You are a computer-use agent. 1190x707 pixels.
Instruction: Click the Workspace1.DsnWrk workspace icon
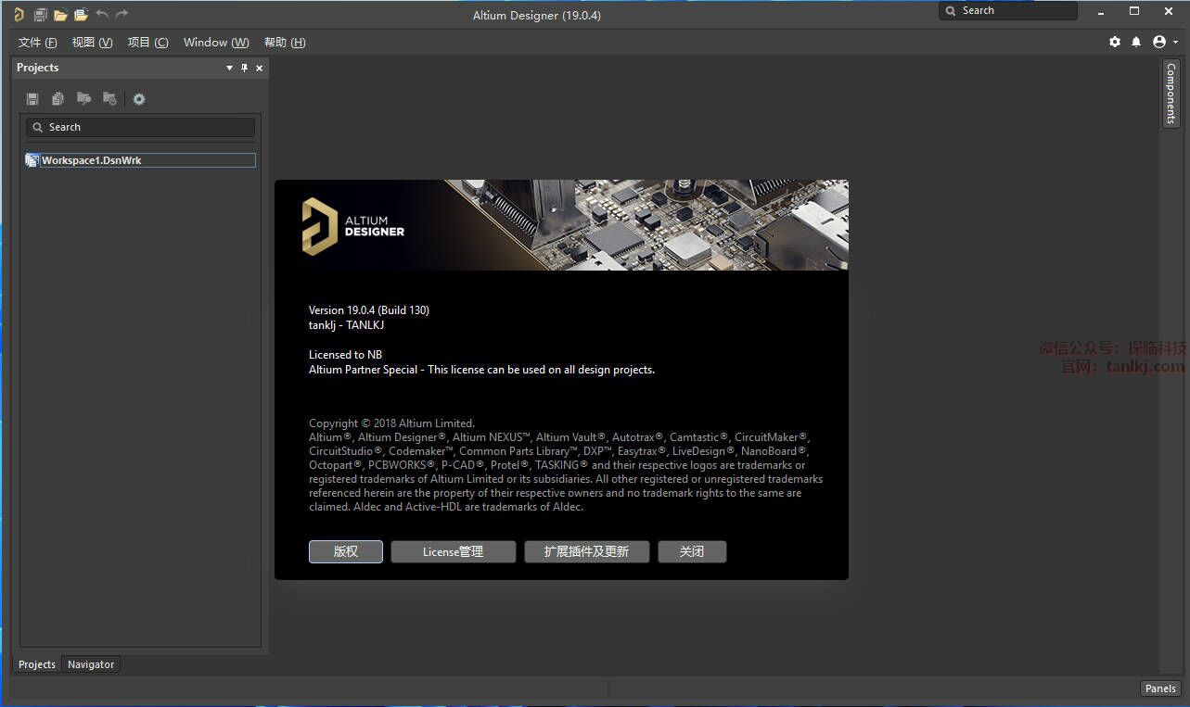click(x=32, y=160)
